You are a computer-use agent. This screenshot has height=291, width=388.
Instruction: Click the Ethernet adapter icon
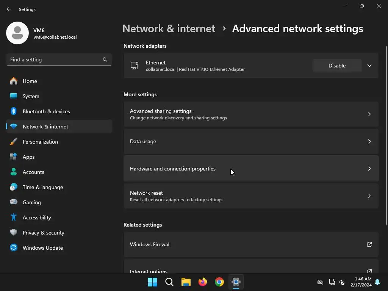tap(135, 66)
